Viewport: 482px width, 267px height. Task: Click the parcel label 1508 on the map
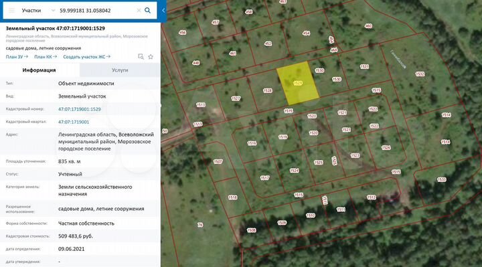pos(252,230)
